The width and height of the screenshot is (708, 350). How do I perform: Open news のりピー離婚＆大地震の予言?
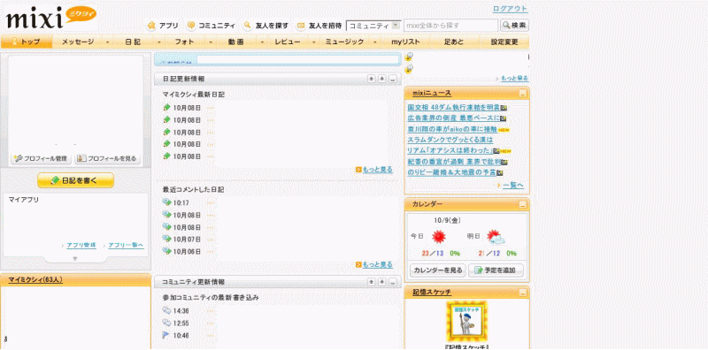451,172
